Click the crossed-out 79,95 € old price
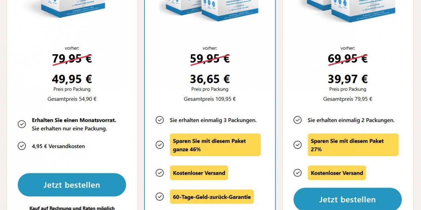421x210 pixels. click(72, 58)
